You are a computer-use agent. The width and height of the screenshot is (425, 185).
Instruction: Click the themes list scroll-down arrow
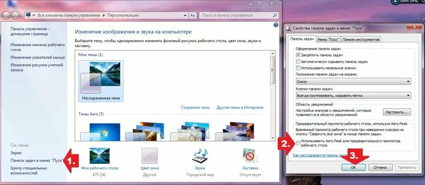pos(273,138)
